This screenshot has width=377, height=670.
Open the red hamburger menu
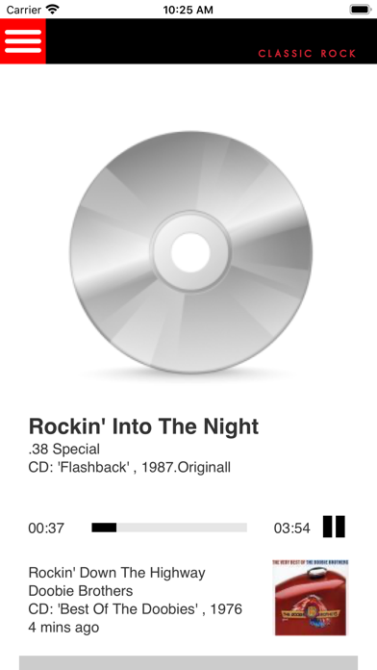pyautogui.click(x=23, y=41)
